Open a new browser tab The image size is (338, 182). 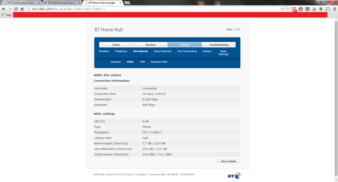[127, 3]
